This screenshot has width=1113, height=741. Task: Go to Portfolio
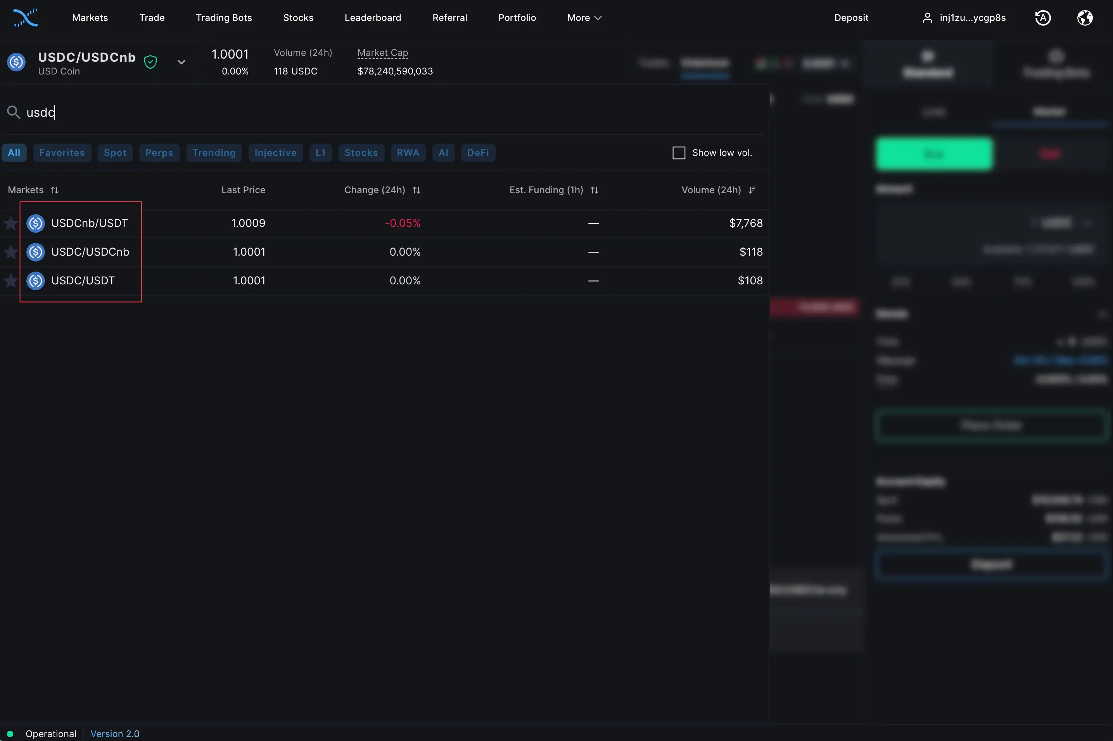point(517,18)
